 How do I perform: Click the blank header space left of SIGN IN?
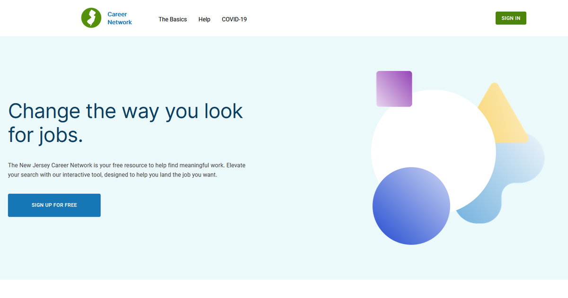tap(379, 18)
